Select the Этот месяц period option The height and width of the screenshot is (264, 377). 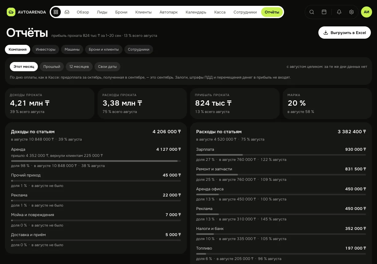click(x=24, y=67)
